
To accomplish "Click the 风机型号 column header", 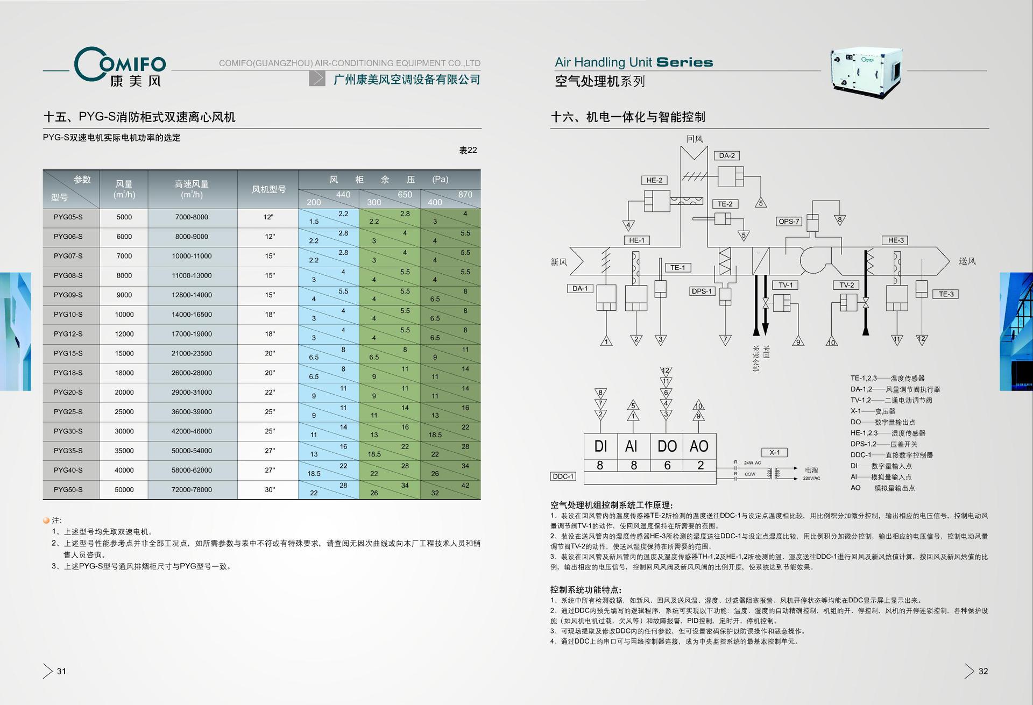I will tap(268, 189).
